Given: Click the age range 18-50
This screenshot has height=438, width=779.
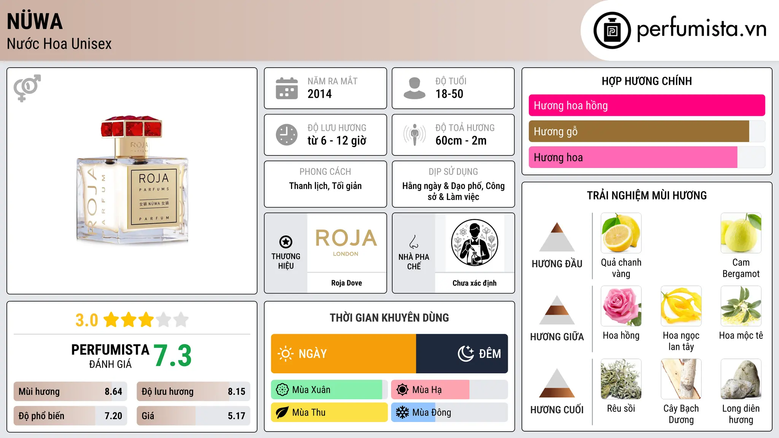Looking at the screenshot, I should [x=449, y=94].
